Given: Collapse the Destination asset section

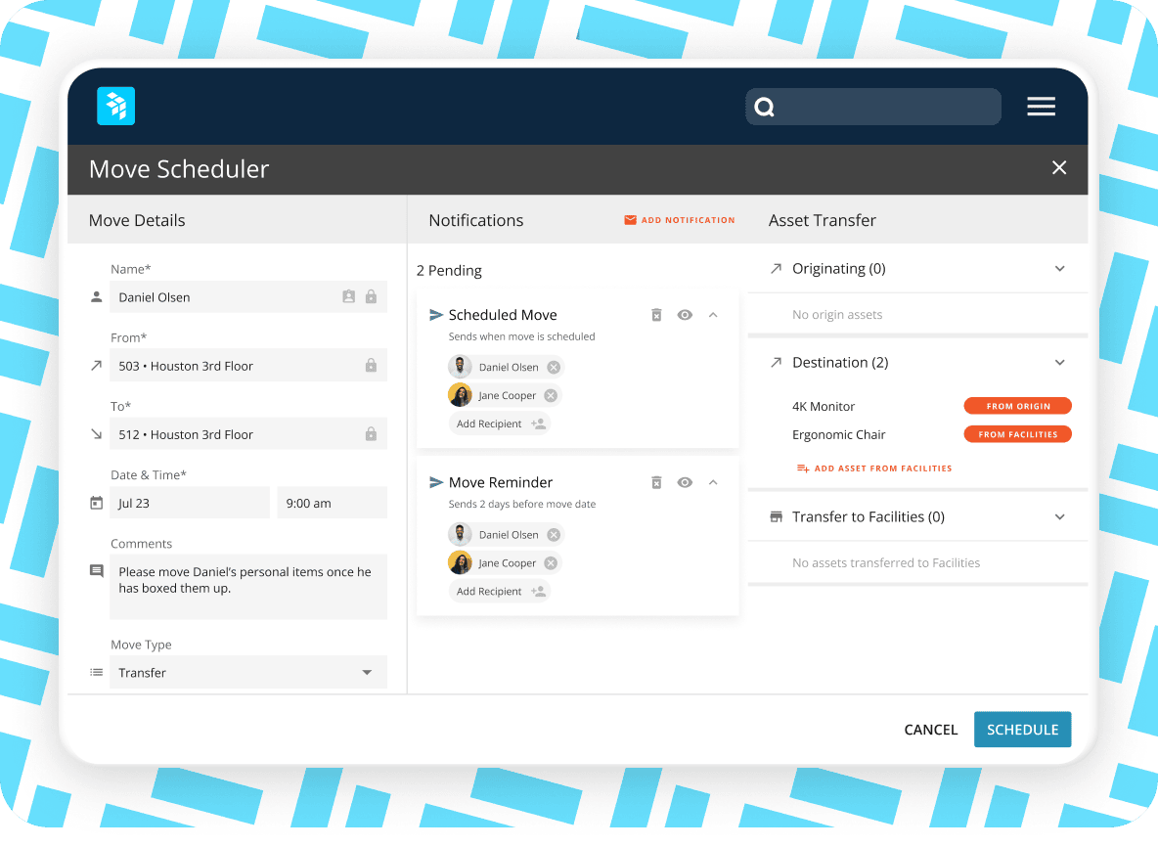Looking at the screenshot, I should point(1060,362).
